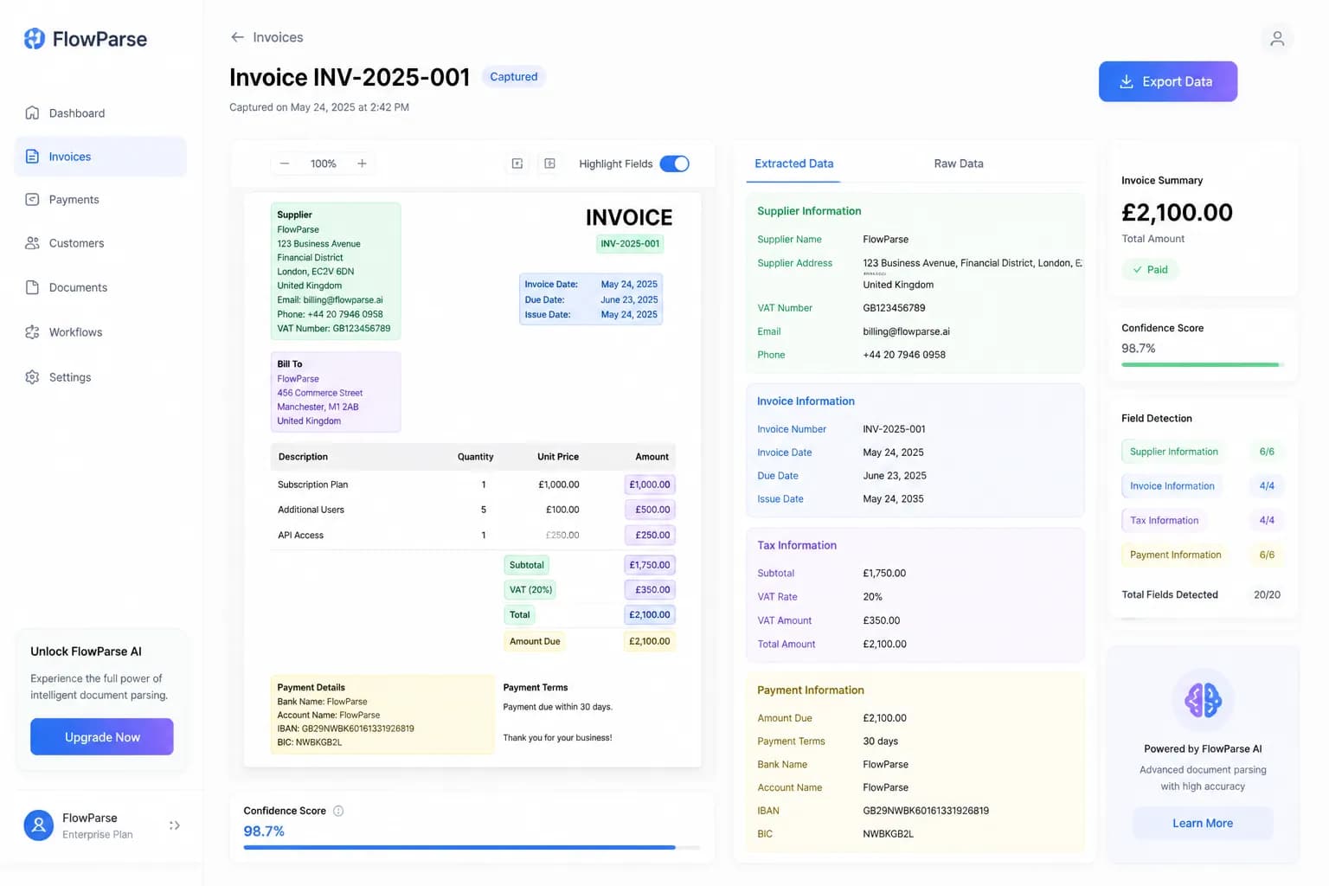
Task: Click the FlowParse account avatar
Action: click(x=39, y=825)
